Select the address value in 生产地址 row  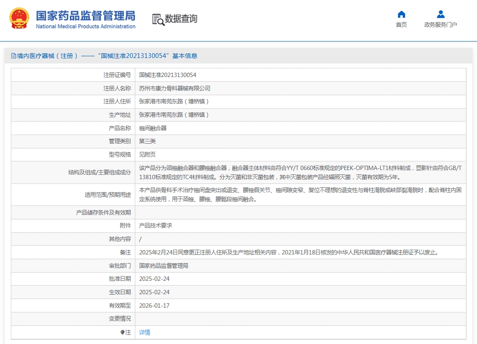tap(174, 115)
